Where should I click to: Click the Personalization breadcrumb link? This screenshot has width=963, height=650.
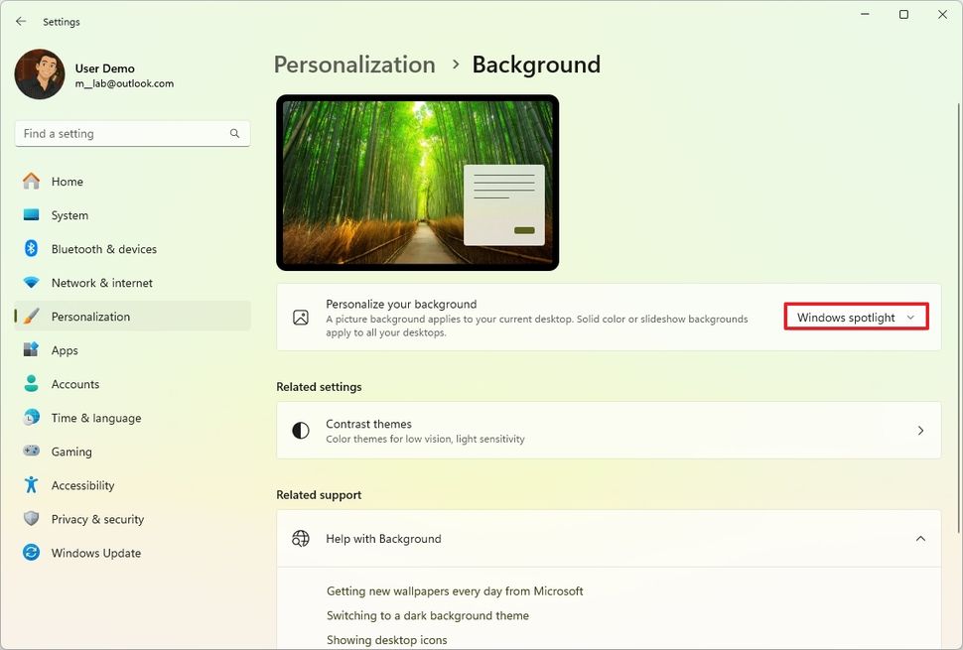tap(354, 65)
